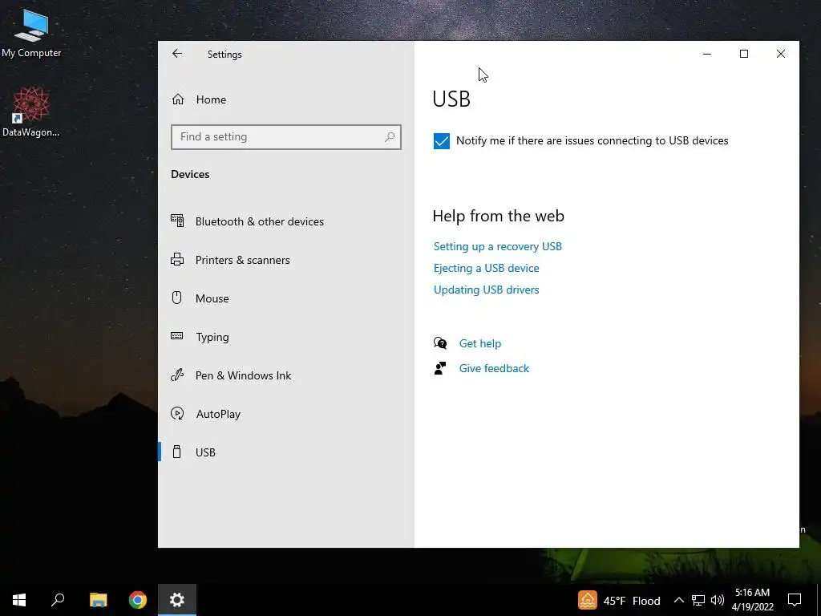Click the search magnifier in Find a setting
Viewport: 821px width, 616px height.
(389, 136)
